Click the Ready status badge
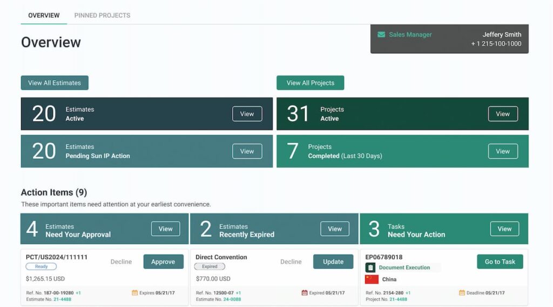The width and height of the screenshot is (553, 307). [x=41, y=267]
